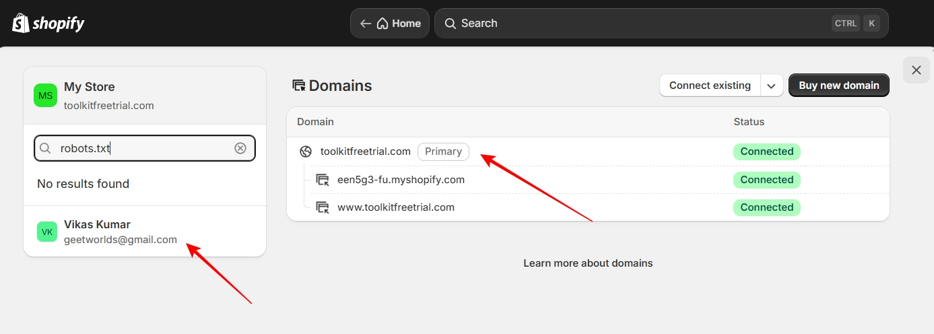Open www.toolkitfreetrial.com domain
This screenshot has width=934, height=334.
tap(396, 207)
